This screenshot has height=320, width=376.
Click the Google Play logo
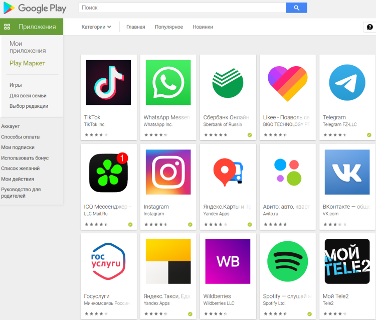click(x=35, y=8)
